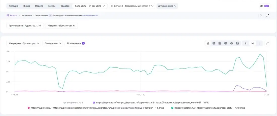
Task: Select the line chart type icon
Action: [x=208, y=44]
